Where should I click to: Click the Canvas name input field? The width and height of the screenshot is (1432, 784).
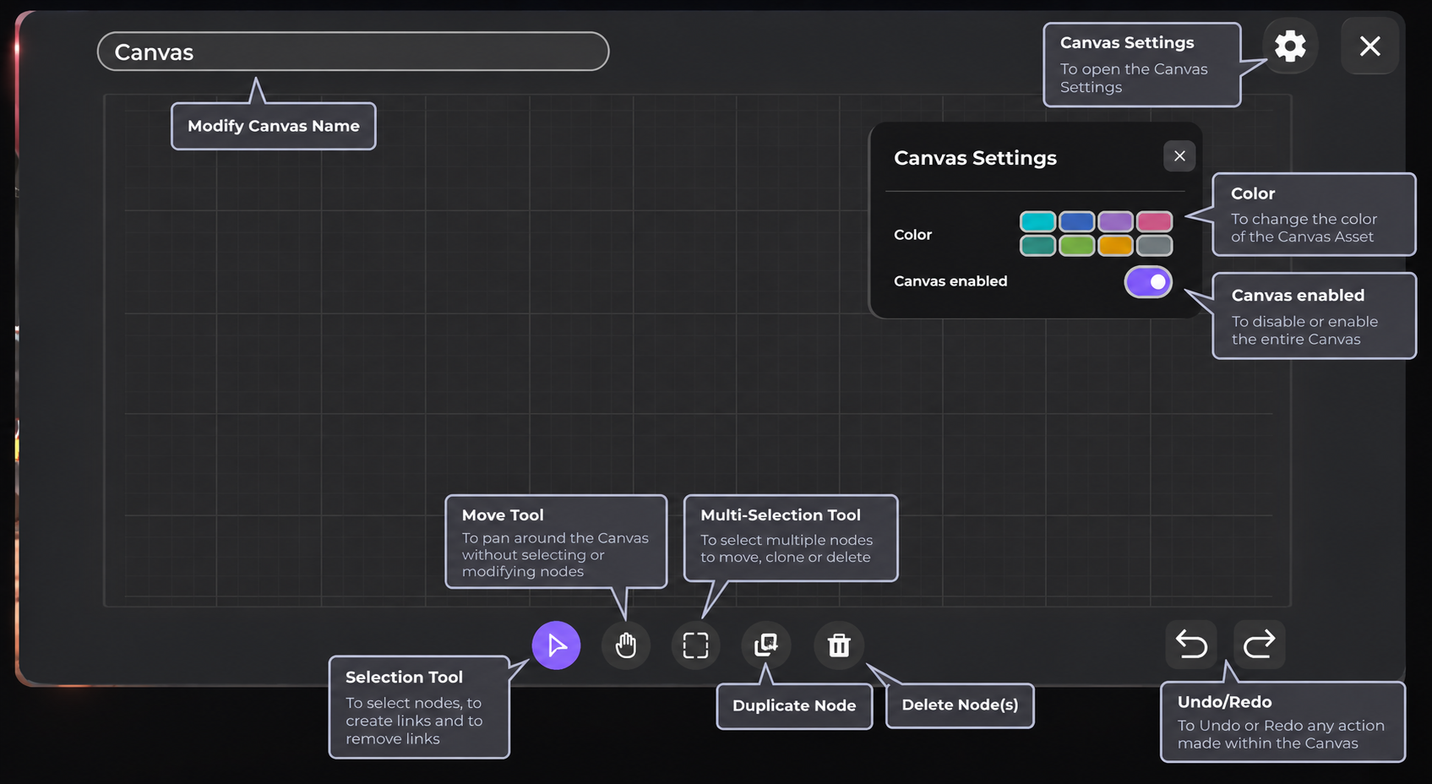tap(353, 52)
